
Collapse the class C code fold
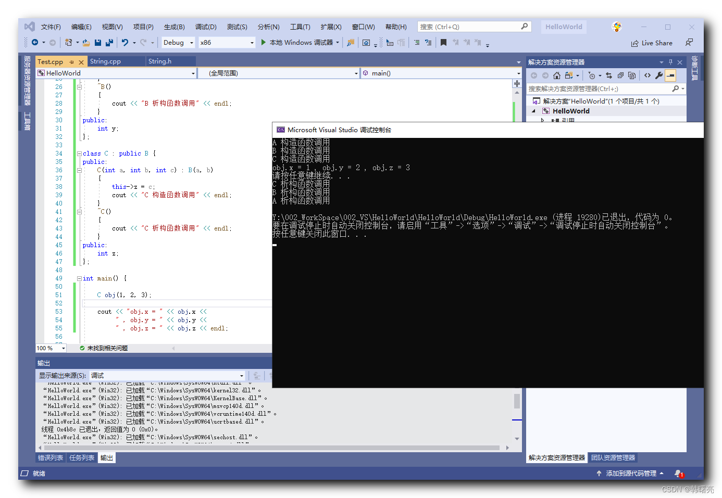coord(79,154)
